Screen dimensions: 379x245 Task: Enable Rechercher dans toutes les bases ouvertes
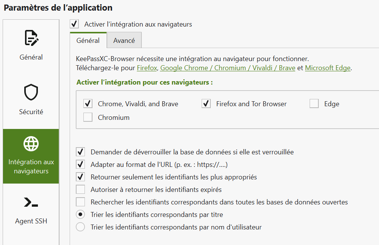80,202
